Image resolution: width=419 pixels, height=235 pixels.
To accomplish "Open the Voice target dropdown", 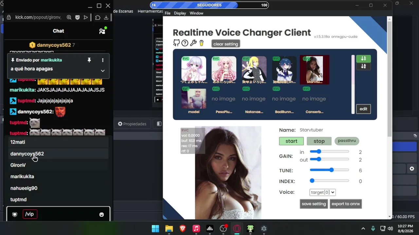I will coord(322,192).
